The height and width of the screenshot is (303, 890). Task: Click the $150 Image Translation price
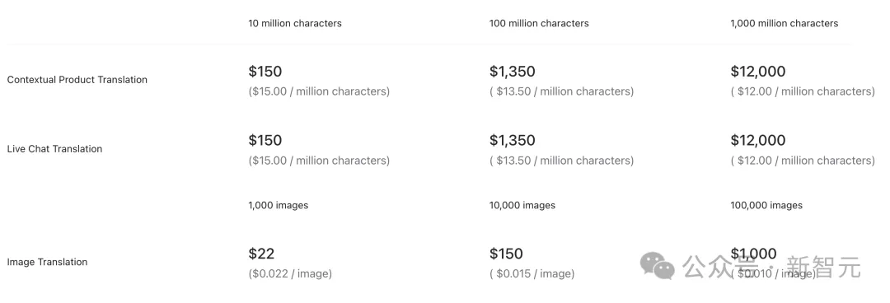[506, 254]
